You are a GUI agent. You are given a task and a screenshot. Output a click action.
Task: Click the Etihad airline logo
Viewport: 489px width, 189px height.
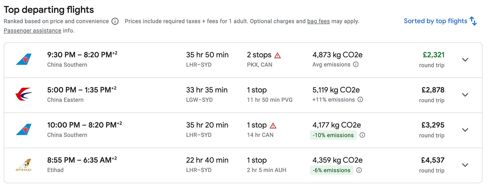pyautogui.click(x=24, y=165)
